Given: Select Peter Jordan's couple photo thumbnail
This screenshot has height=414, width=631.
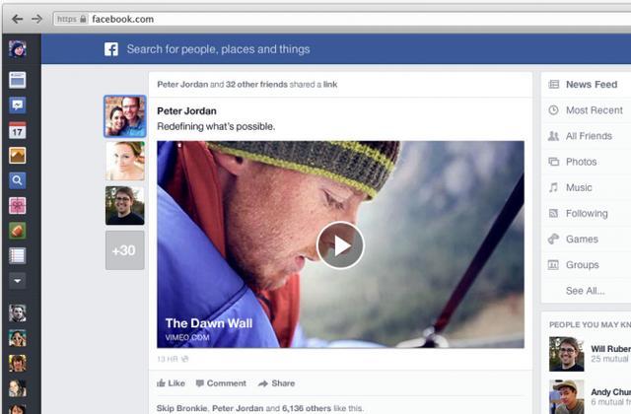Looking at the screenshot, I should pyautogui.click(x=125, y=116).
